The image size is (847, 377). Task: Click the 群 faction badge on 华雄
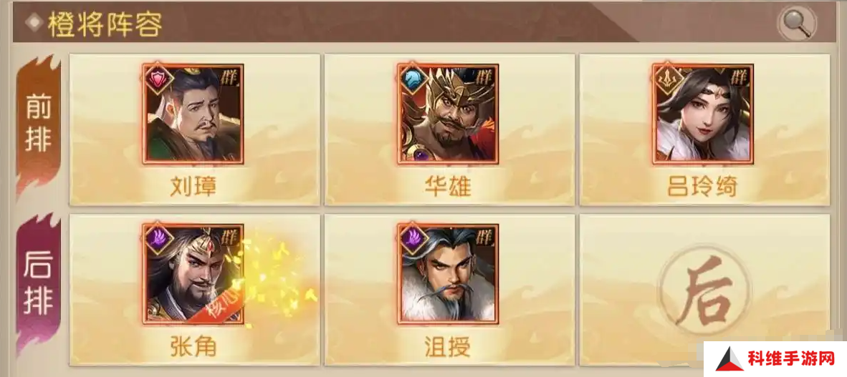click(x=486, y=75)
